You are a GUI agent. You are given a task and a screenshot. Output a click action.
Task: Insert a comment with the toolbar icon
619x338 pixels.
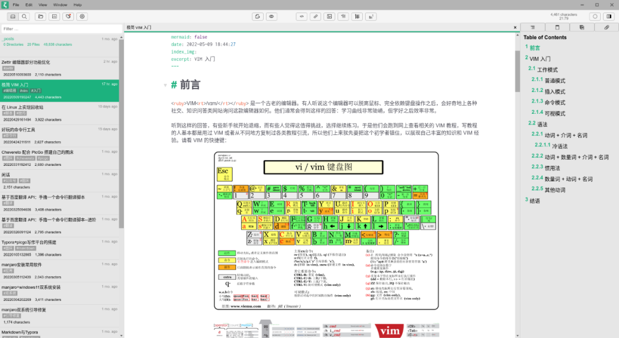pos(301,17)
